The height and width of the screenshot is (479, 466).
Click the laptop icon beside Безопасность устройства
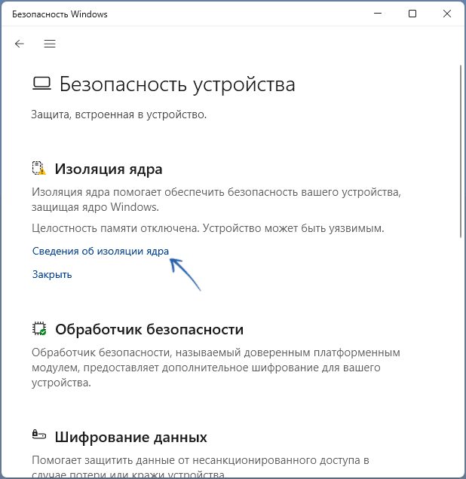click(41, 84)
